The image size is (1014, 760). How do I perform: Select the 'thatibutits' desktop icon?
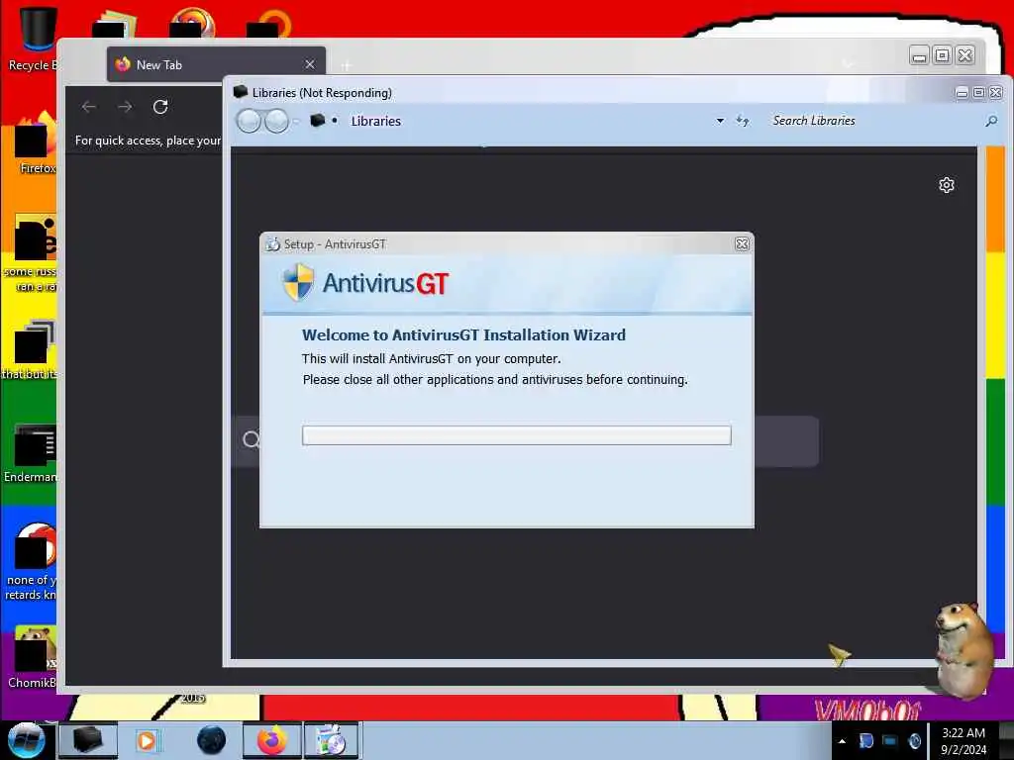(x=30, y=350)
